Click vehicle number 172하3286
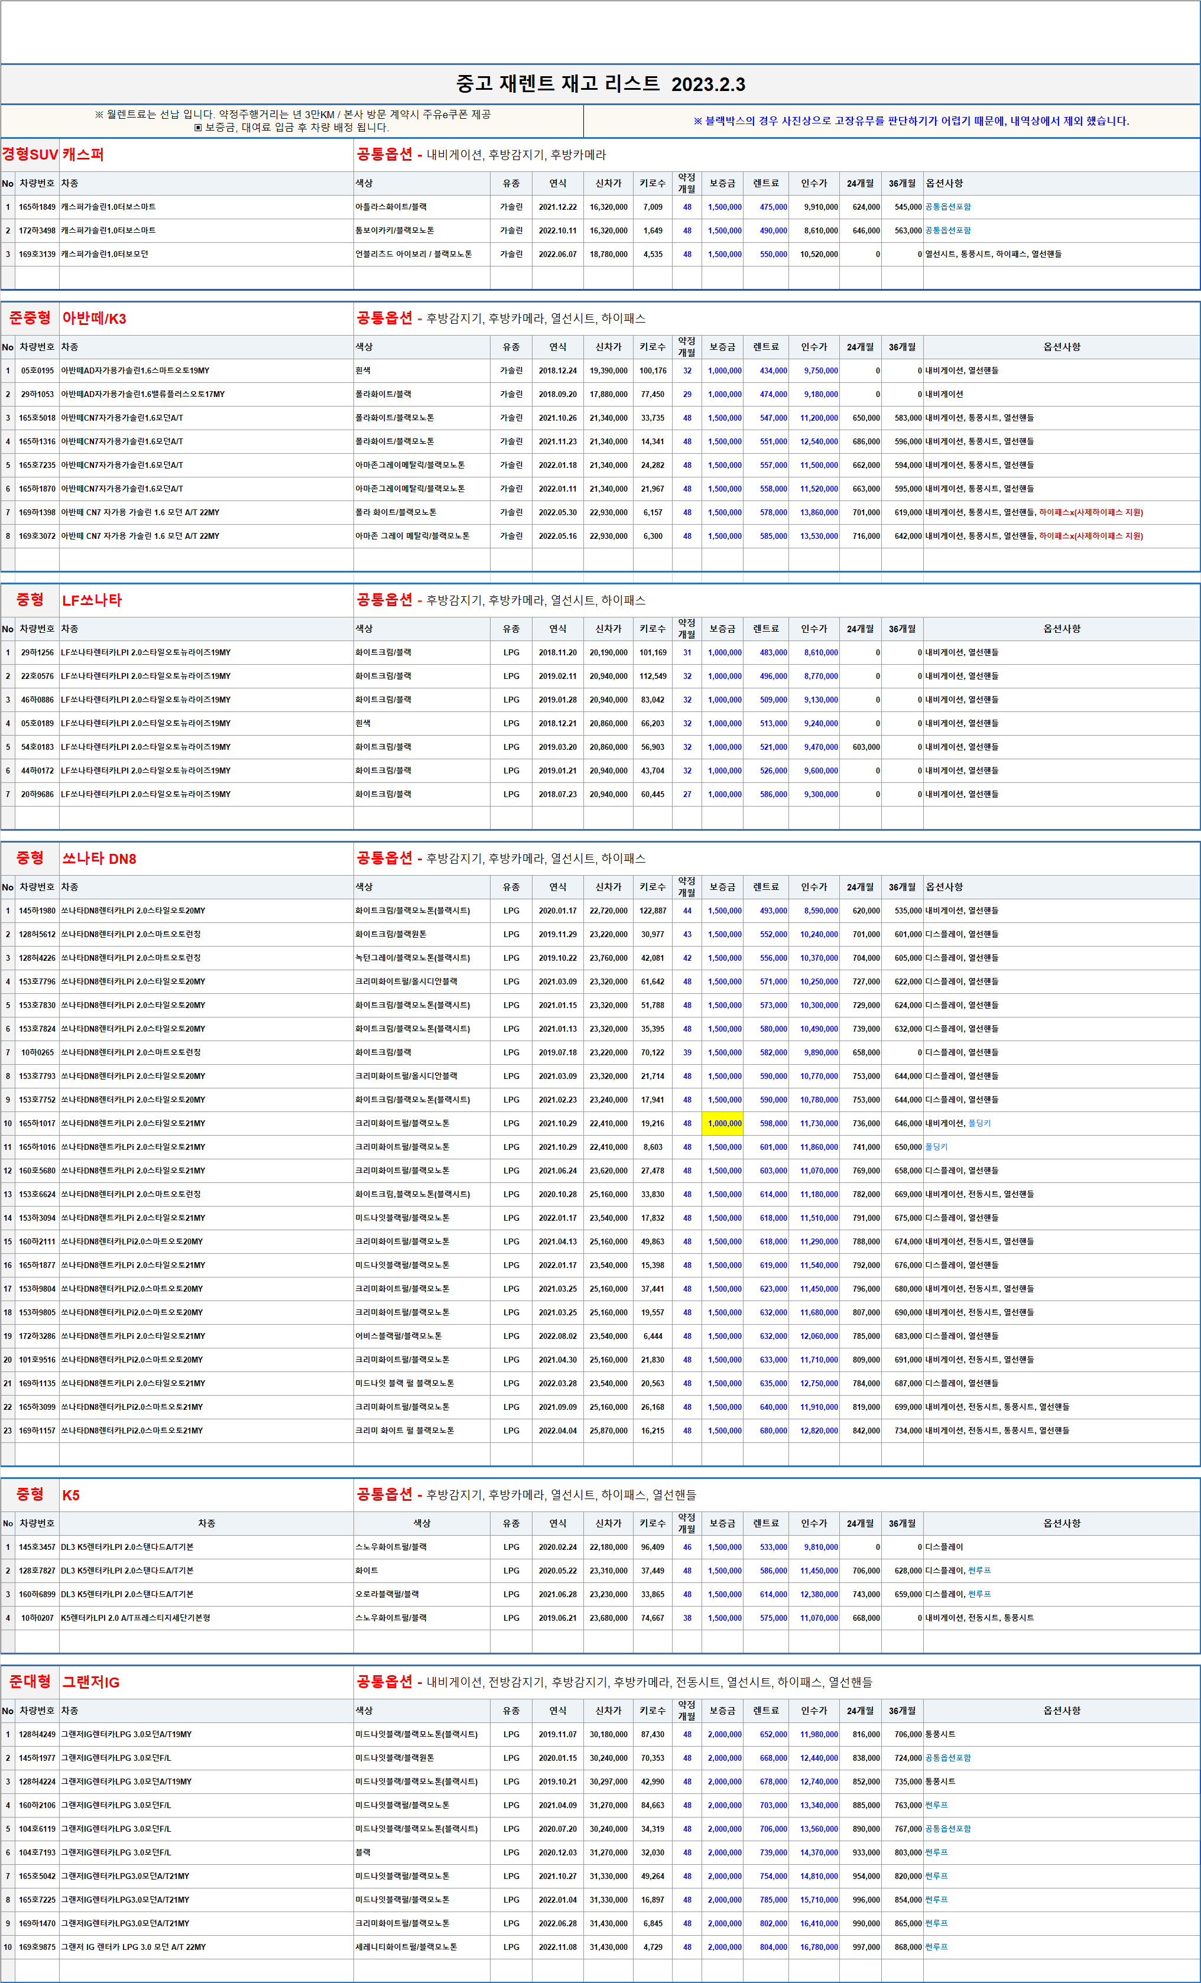The height and width of the screenshot is (1983, 1201). click(x=37, y=1336)
